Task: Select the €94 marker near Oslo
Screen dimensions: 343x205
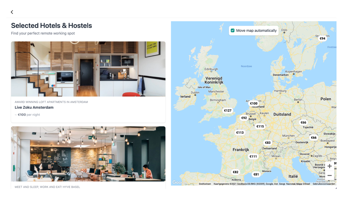Action: pos(322,38)
